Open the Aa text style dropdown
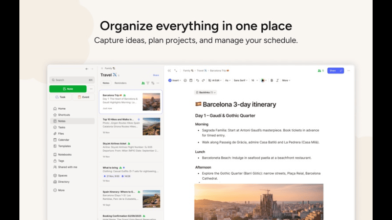 (228, 80)
